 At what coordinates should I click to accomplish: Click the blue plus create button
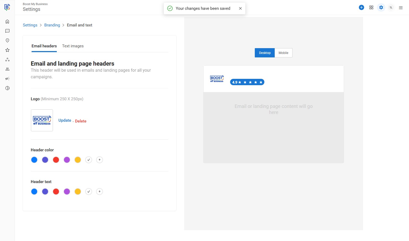coord(361,7)
